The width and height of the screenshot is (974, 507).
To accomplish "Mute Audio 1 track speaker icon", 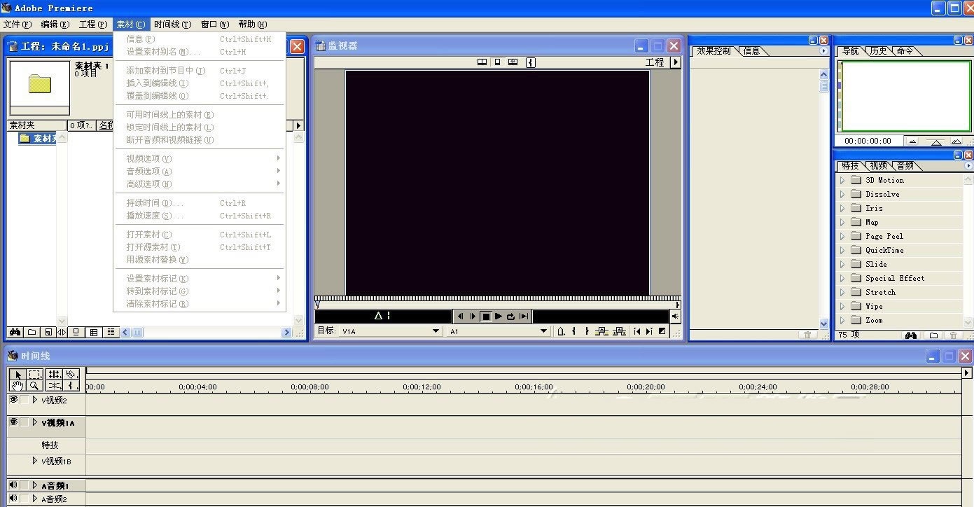I will click(13, 485).
